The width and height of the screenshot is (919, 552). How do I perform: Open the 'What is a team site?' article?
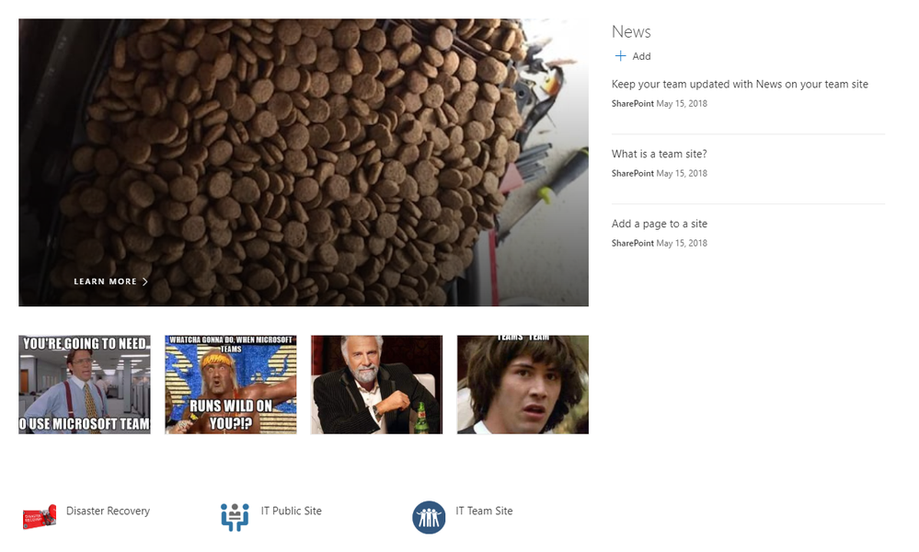click(659, 155)
